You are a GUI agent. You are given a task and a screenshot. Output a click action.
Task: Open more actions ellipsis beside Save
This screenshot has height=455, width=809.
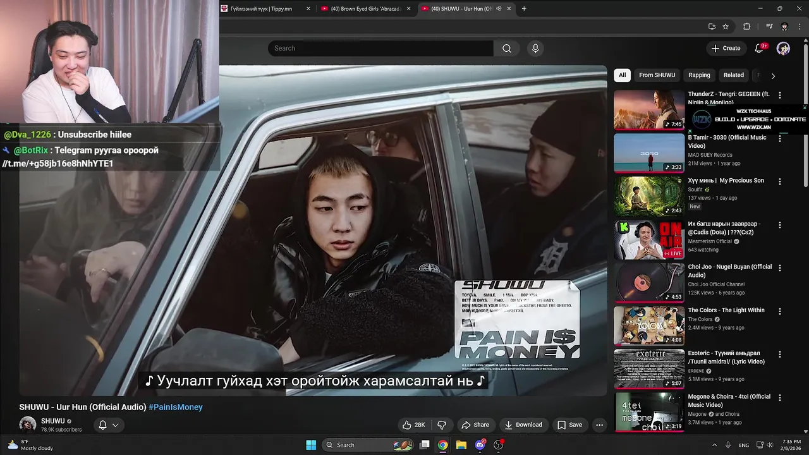[599, 425]
